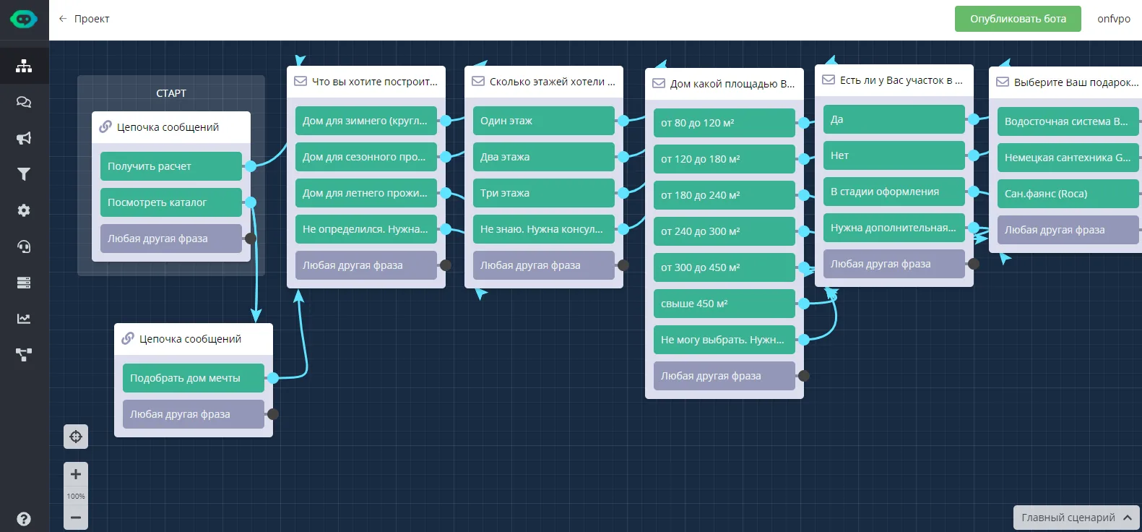Viewport: 1142px width, 532px height.
Task: Open the flow diagram sidebar icon
Action: coord(24,355)
